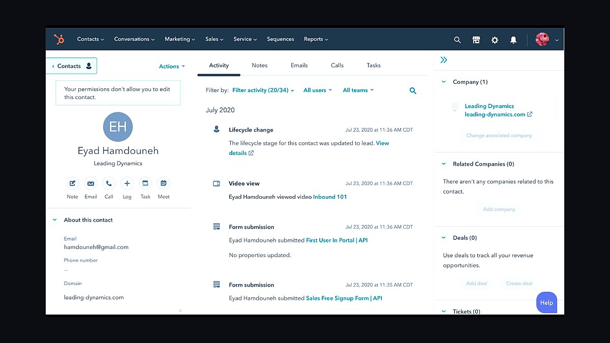Image resolution: width=610 pixels, height=343 pixels.
Task: Open the View details link
Action: (x=309, y=148)
